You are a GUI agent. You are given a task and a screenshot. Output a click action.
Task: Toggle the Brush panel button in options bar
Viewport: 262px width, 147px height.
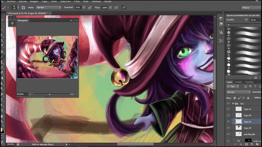23,8
